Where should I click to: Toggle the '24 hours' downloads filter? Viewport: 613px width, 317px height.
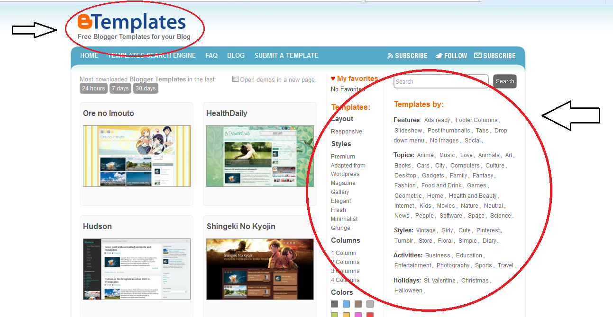[x=93, y=88]
